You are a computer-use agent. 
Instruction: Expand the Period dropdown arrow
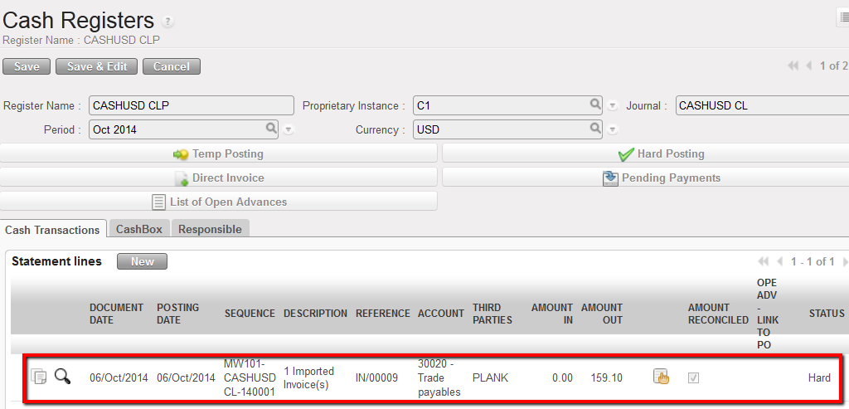click(x=289, y=129)
